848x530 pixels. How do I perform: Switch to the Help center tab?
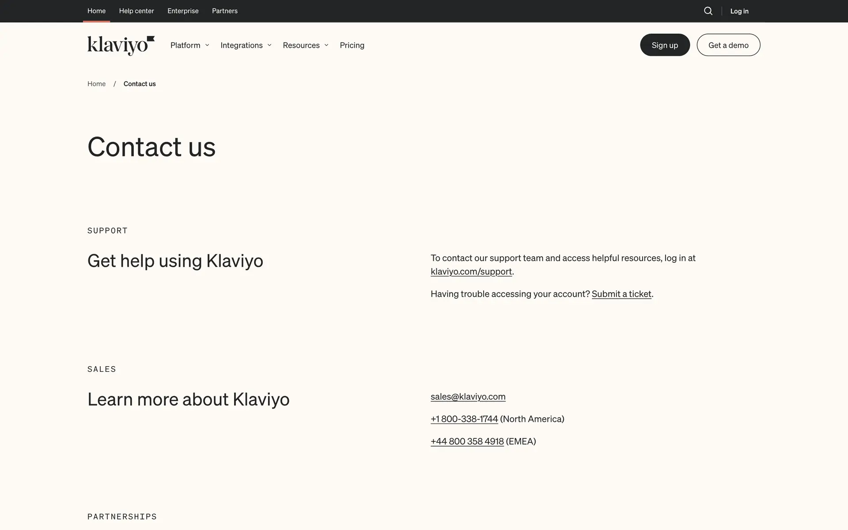tap(136, 11)
